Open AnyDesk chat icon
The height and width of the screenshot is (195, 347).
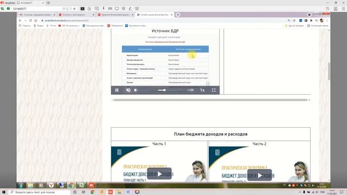pyautogui.click(x=97, y=9)
